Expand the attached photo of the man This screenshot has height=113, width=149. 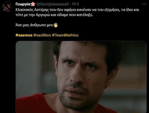tap(81, 77)
